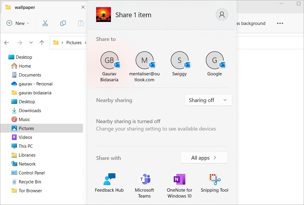Go forward with the right arrow
This screenshot has width=304, height=205.
20,42
